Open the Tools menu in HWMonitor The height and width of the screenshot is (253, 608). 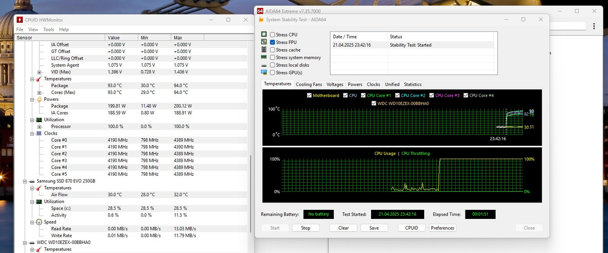(x=48, y=29)
